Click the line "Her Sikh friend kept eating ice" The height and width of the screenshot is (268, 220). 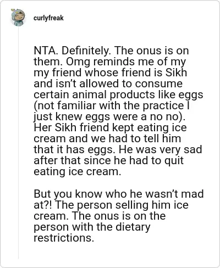(x=110, y=127)
